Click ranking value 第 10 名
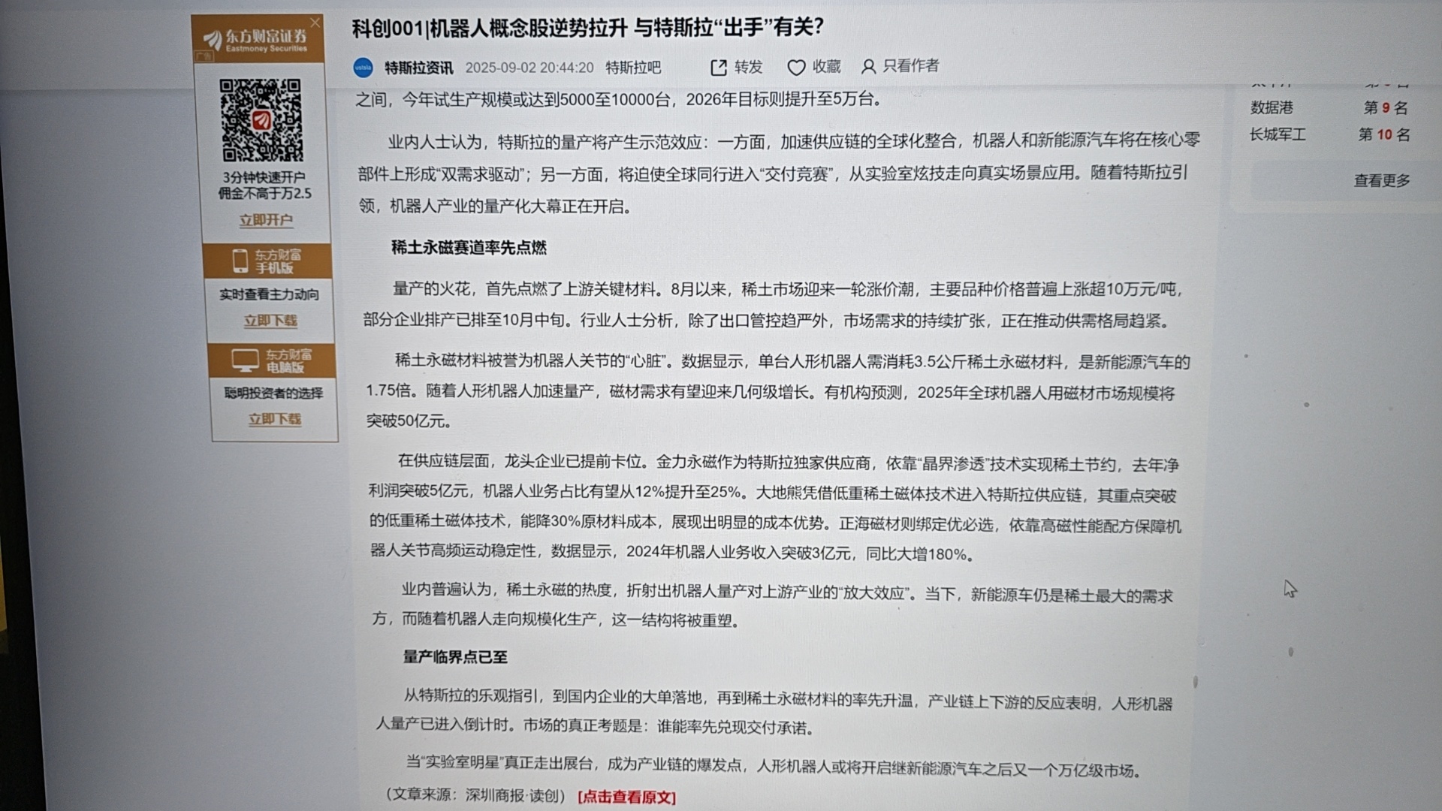Viewport: 1442px width, 811px height. [1384, 134]
